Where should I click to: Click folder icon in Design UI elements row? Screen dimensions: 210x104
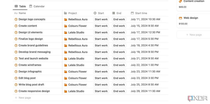click(x=66, y=33)
